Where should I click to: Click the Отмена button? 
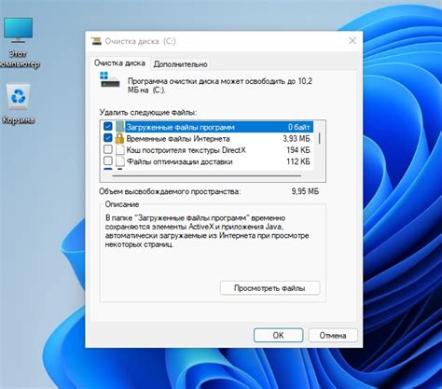click(333, 336)
